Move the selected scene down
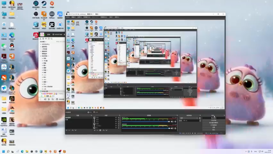The width and height of the screenshot is (273, 154). tap(75, 130)
